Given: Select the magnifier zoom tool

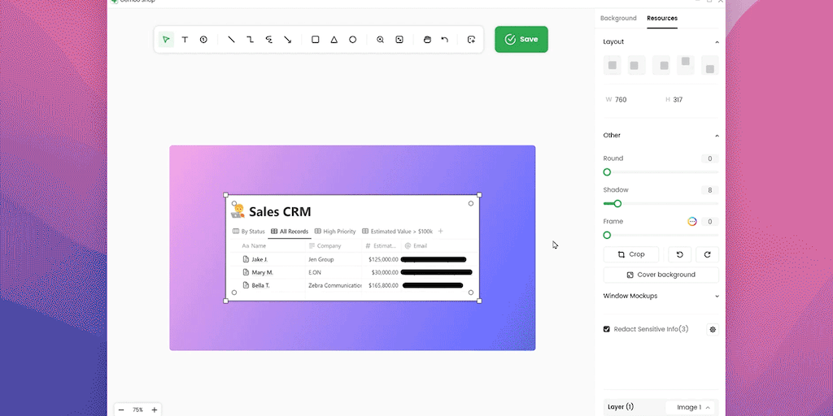Looking at the screenshot, I should [381, 39].
